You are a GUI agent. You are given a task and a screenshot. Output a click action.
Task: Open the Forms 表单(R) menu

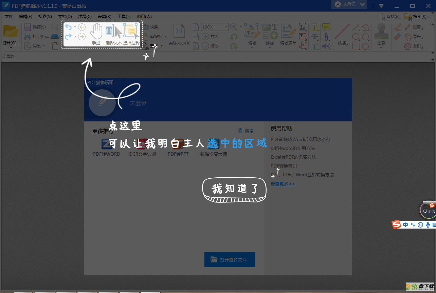tap(105, 17)
